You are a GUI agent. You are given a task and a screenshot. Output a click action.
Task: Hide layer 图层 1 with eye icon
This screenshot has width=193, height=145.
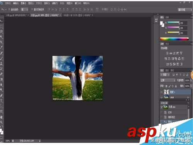pyautogui.click(x=161, y=92)
